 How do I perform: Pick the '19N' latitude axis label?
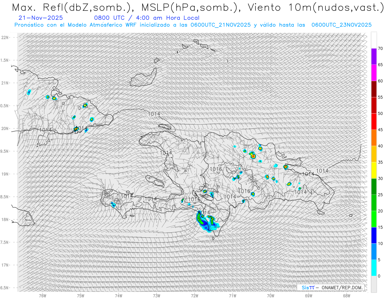point(5,174)
